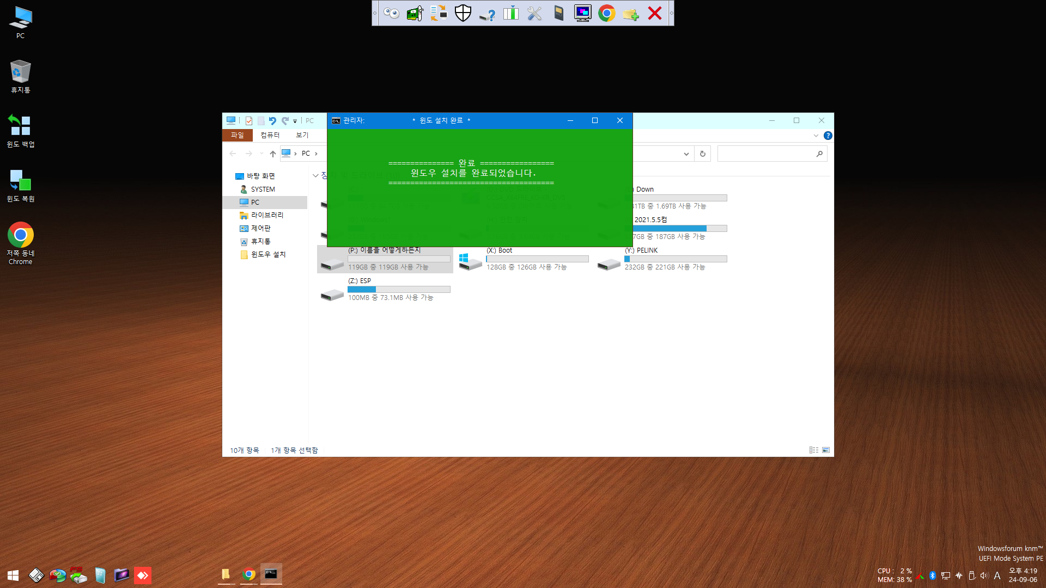Switch to File Explorer taskbar button
The width and height of the screenshot is (1046, 588).
point(226,574)
